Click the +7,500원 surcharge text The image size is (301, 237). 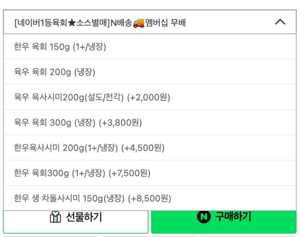(130, 173)
